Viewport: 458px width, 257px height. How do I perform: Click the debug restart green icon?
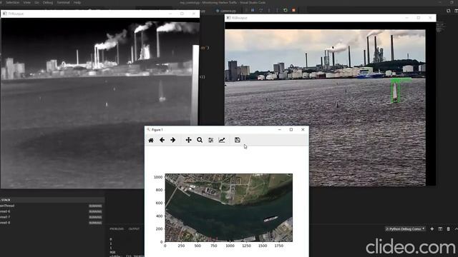click(286, 10)
